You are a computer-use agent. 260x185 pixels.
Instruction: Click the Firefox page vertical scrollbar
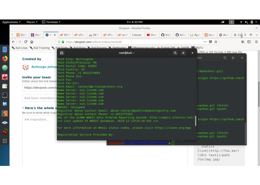(259, 94)
